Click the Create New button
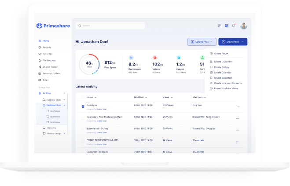This screenshot has height=186, width=290. pos(232,42)
